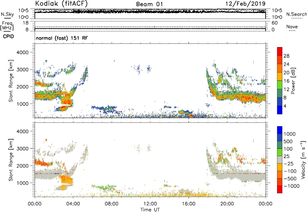Click the gray band of the velocity color bar
The height and width of the screenshot is (212, 307).
coord(280,160)
